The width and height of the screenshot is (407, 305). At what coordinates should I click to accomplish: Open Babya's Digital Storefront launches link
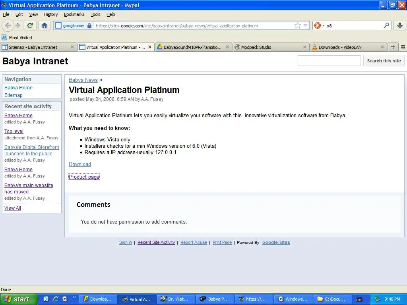31,150
